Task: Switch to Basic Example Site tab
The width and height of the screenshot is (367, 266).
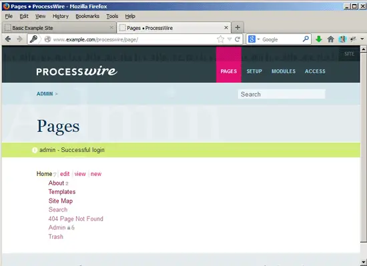Action: pyautogui.click(x=59, y=28)
